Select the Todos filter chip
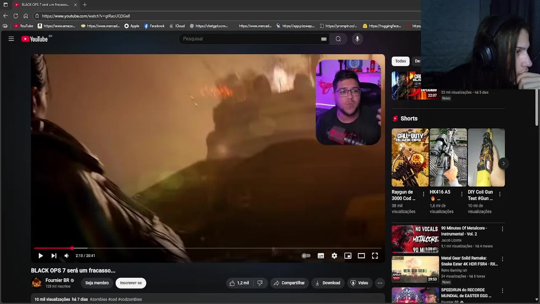Viewport: 540px width, 304px height. pyautogui.click(x=400, y=61)
